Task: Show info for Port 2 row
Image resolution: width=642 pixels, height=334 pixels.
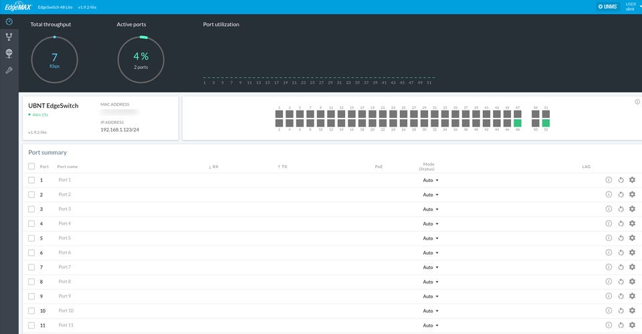Action: (609, 194)
